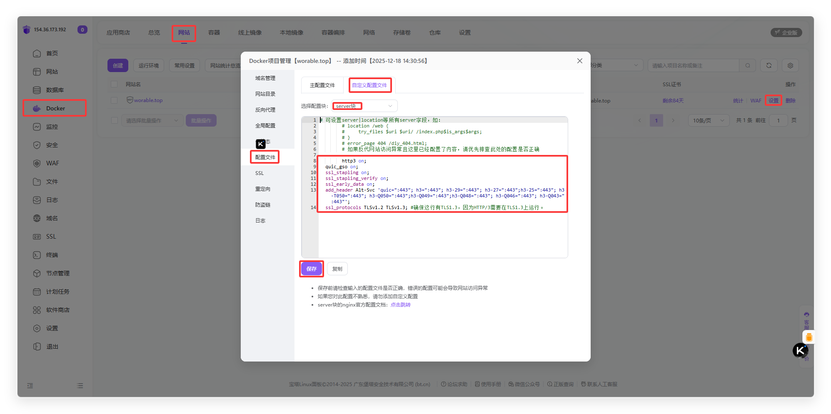831x414 pixels.
Task: Tick the checkbox beside batch operation dropdown
Action: [x=114, y=120]
